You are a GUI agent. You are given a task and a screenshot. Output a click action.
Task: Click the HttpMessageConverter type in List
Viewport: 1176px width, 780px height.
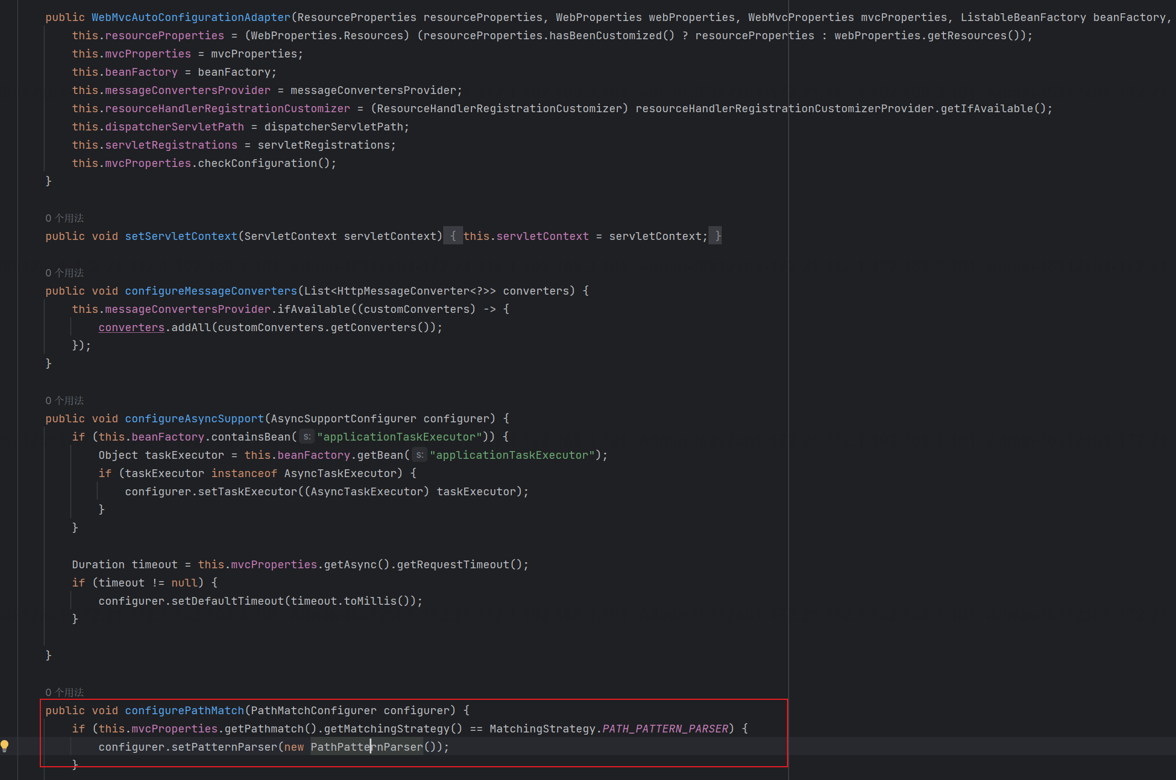(403, 291)
